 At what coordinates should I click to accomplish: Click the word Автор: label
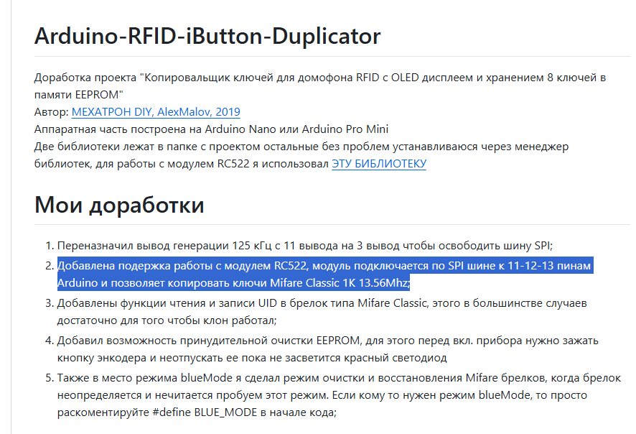52,111
